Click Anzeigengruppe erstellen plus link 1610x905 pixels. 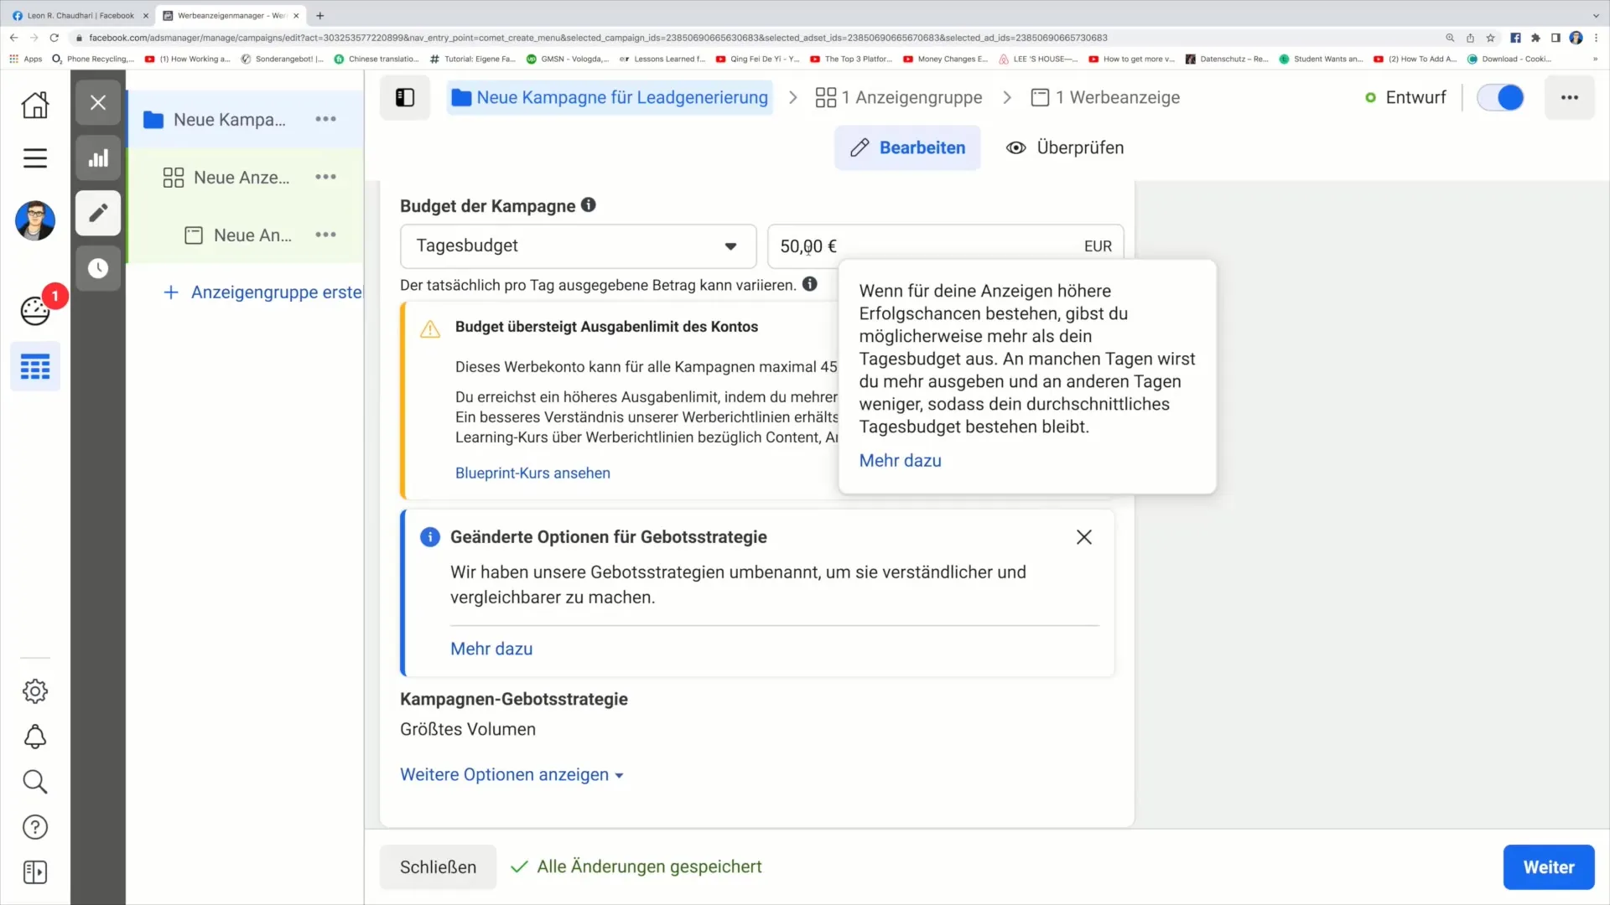click(262, 292)
